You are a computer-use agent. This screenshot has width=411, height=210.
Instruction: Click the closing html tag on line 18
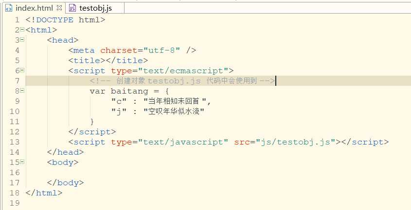coord(44,193)
